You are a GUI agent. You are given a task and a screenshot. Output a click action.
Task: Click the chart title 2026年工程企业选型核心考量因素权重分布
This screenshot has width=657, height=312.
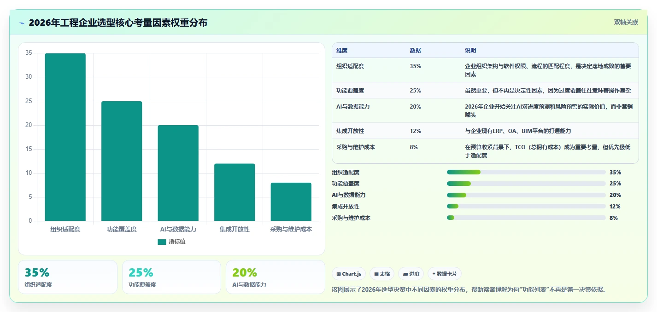coord(118,23)
